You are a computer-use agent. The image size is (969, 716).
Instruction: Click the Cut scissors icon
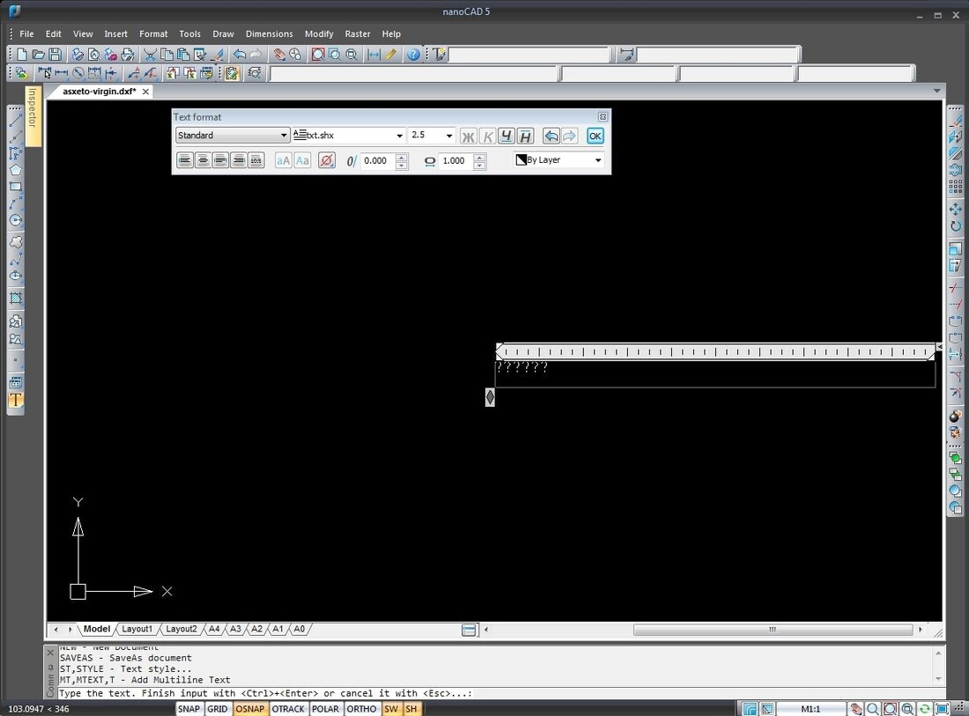[150, 55]
